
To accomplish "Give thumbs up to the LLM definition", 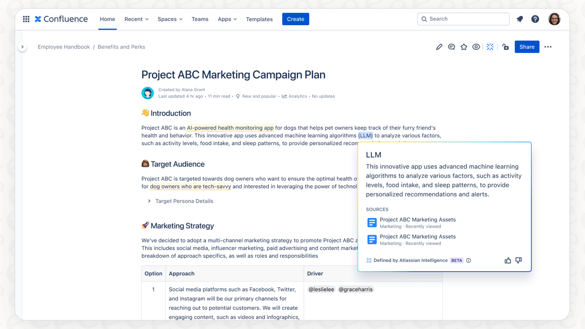I will tap(507, 260).
